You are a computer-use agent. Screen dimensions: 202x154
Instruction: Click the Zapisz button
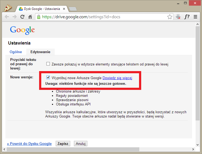63,144
